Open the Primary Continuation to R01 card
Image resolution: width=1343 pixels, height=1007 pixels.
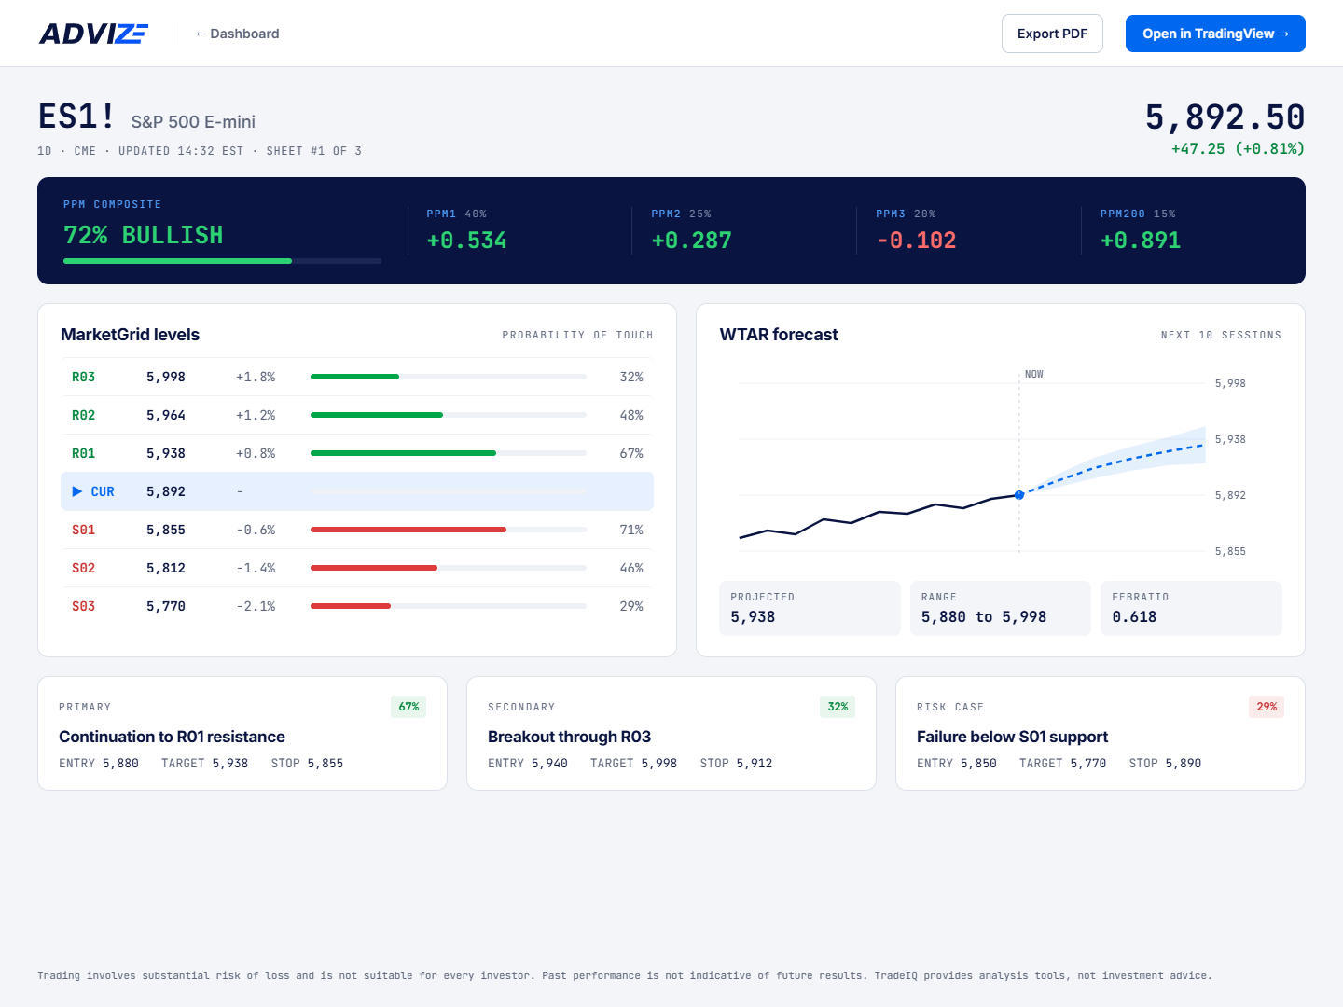pos(242,733)
